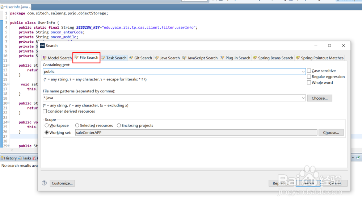The width and height of the screenshot is (362, 204).
Task: Select the Enclosing projects scope option
Action: pyautogui.click(x=119, y=125)
